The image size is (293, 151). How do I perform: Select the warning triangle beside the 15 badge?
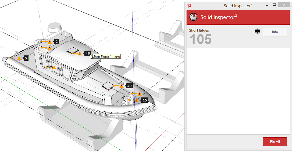(137, 100)
